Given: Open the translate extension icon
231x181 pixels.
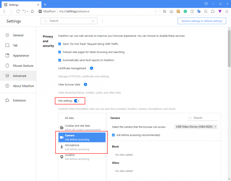Looking at the screenshot, I should [x=199, y=11].
